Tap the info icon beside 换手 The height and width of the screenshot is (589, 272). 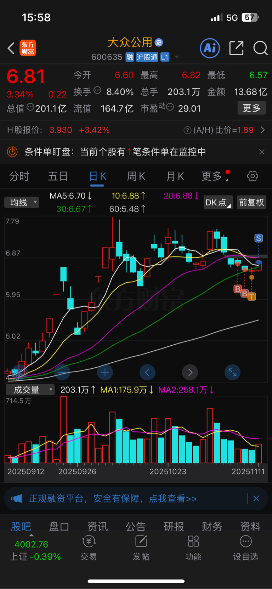click(97, 90)
